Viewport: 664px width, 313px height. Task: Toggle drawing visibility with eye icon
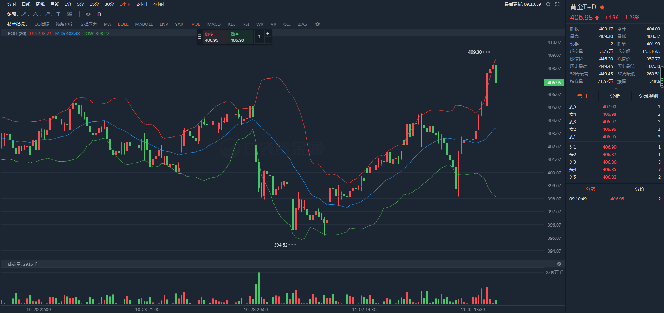[x=88, y=14]
